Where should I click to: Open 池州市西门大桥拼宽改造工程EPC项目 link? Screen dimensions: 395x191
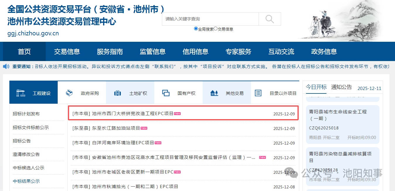coord(133,114)
